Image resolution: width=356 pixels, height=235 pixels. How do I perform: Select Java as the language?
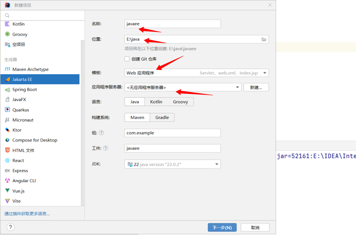pyautogui.click(x=135, y=102)
